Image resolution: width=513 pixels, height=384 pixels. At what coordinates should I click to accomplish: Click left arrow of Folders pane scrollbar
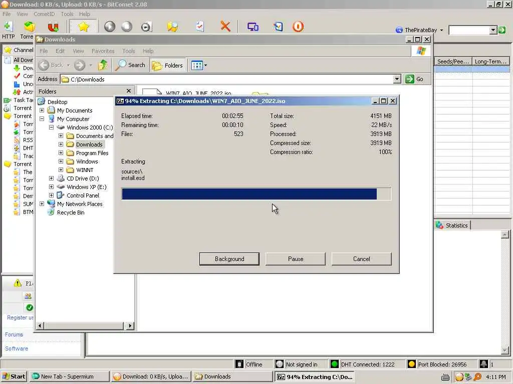40,325
